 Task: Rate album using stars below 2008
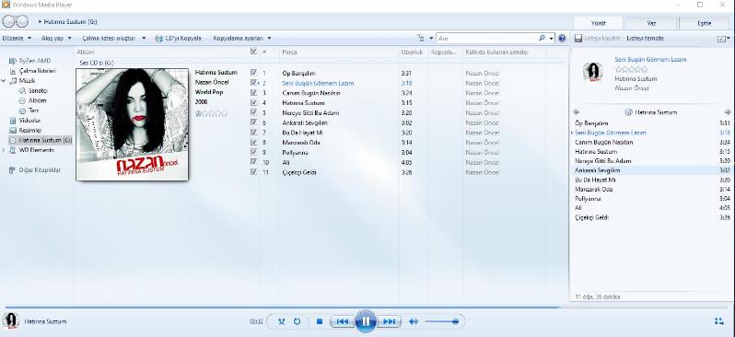[211, 113]
